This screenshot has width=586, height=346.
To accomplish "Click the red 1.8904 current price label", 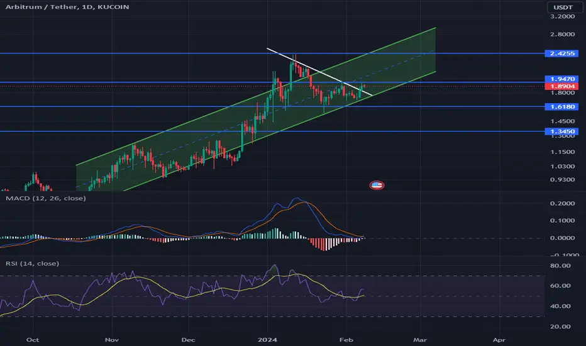I will (x=561, y=86).
